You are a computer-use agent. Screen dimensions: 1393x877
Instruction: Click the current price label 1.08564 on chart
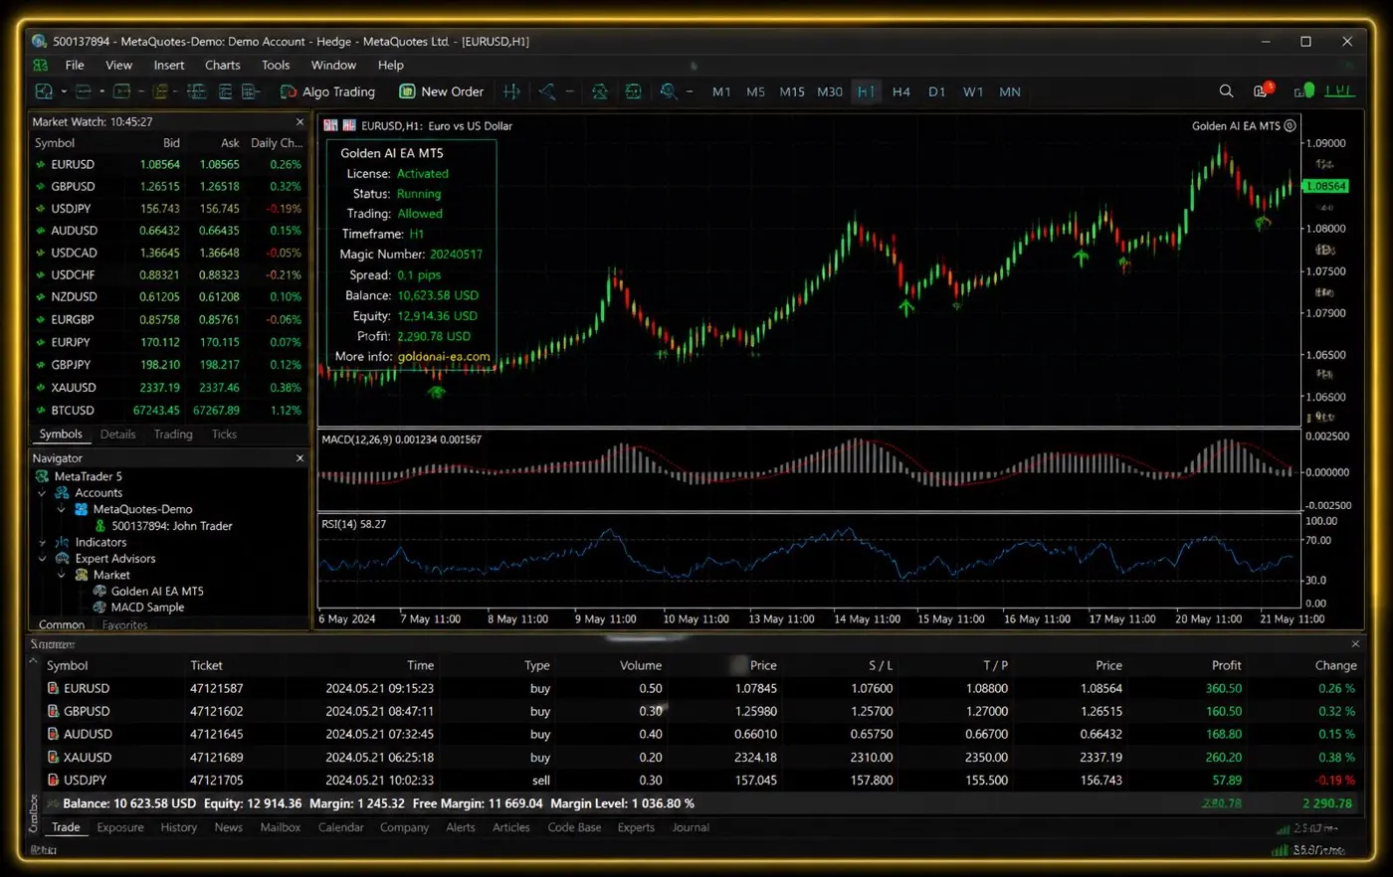(x=1325, y=186)
